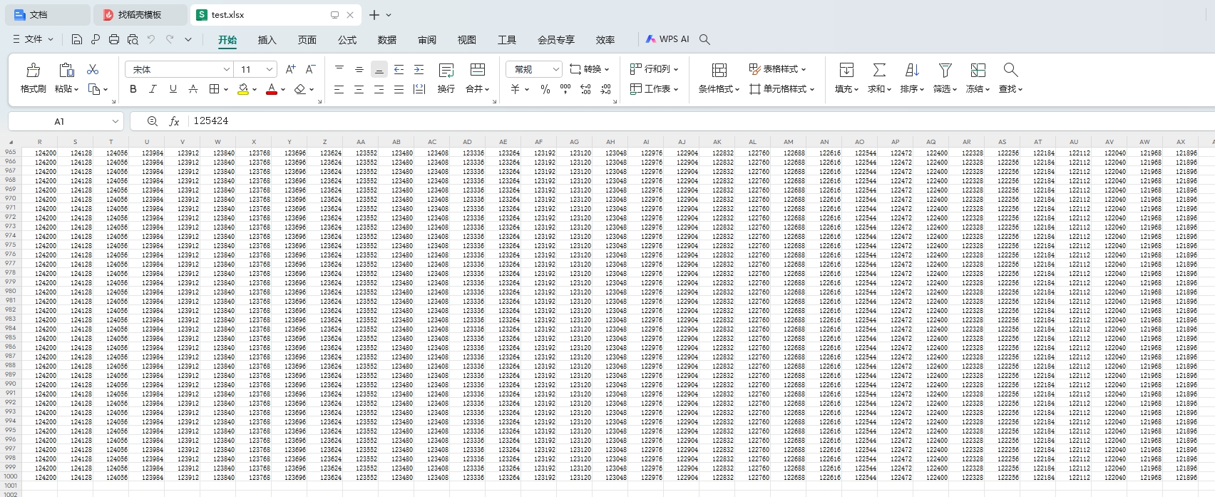
Task: Open the Table Style (表格样式) dropdown
Action: pos(778,69)
